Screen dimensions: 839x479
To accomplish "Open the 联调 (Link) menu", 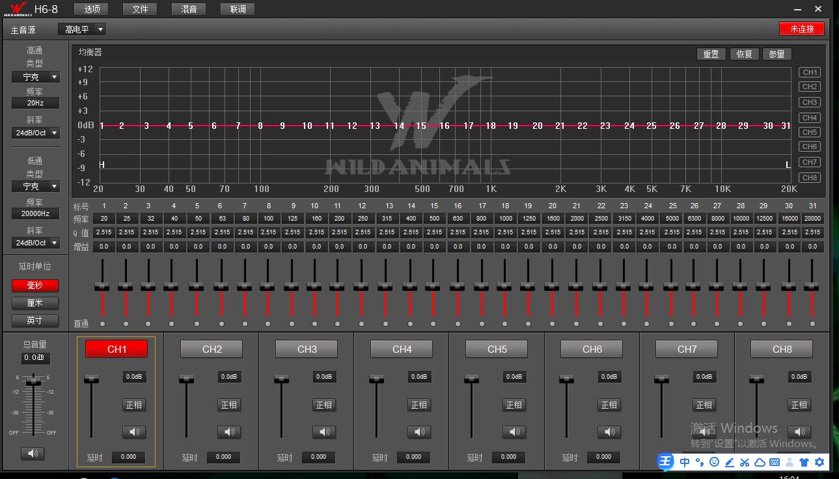I will (x=238, y=9).
